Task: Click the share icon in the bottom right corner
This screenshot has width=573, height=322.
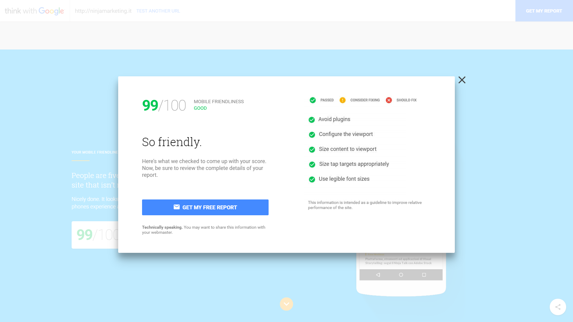Action: [558, 307]
